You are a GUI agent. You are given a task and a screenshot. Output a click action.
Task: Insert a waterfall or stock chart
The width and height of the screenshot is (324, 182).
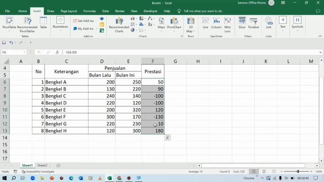point(151,19)
